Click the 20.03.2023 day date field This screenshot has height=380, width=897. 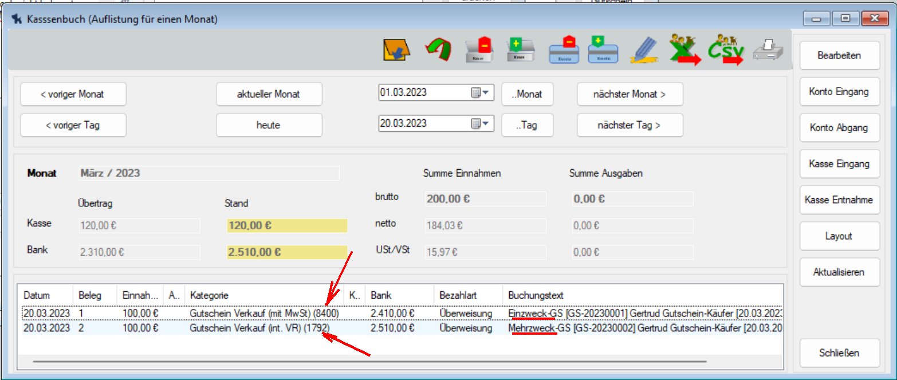point(424,123)
